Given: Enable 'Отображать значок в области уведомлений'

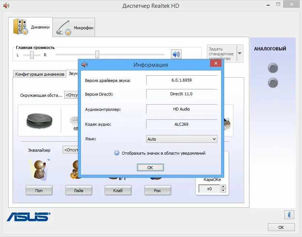Looking at the screenshot, I should 115,153.
